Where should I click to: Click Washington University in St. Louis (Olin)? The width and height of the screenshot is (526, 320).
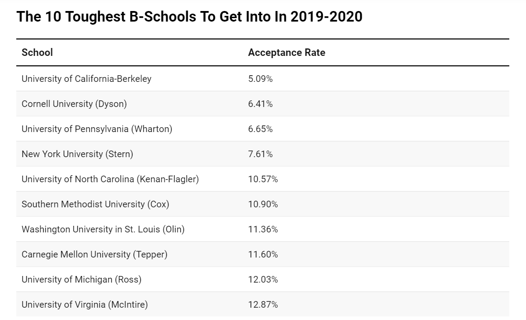103,229
